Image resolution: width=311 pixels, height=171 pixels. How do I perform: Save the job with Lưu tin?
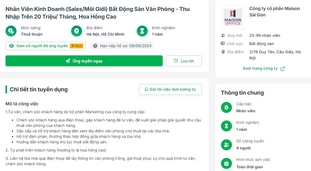tap(184, 61)
